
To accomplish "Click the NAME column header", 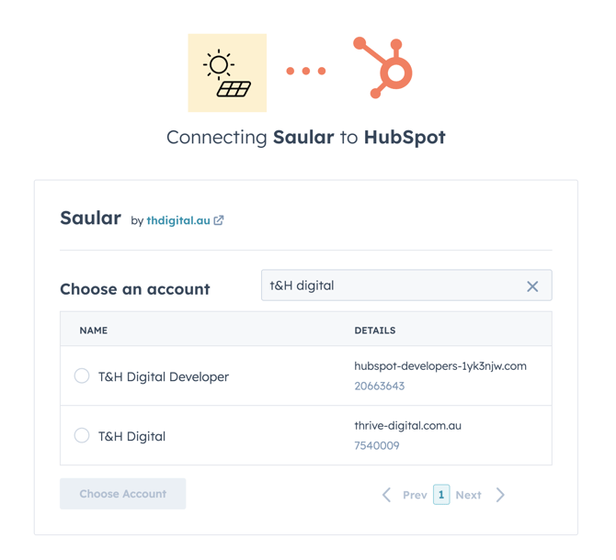I will [94, 330].
